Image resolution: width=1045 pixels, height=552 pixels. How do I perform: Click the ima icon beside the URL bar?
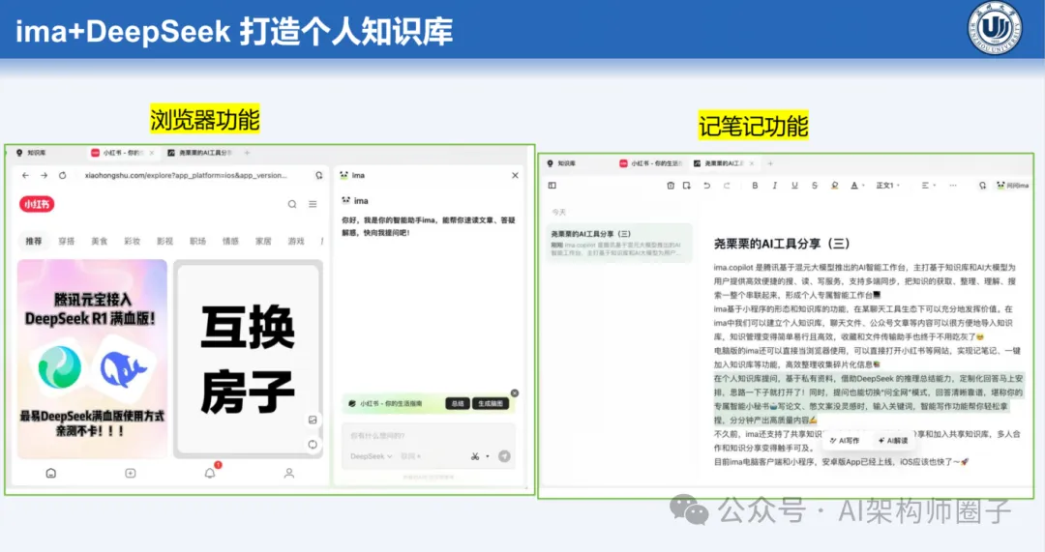319,176
